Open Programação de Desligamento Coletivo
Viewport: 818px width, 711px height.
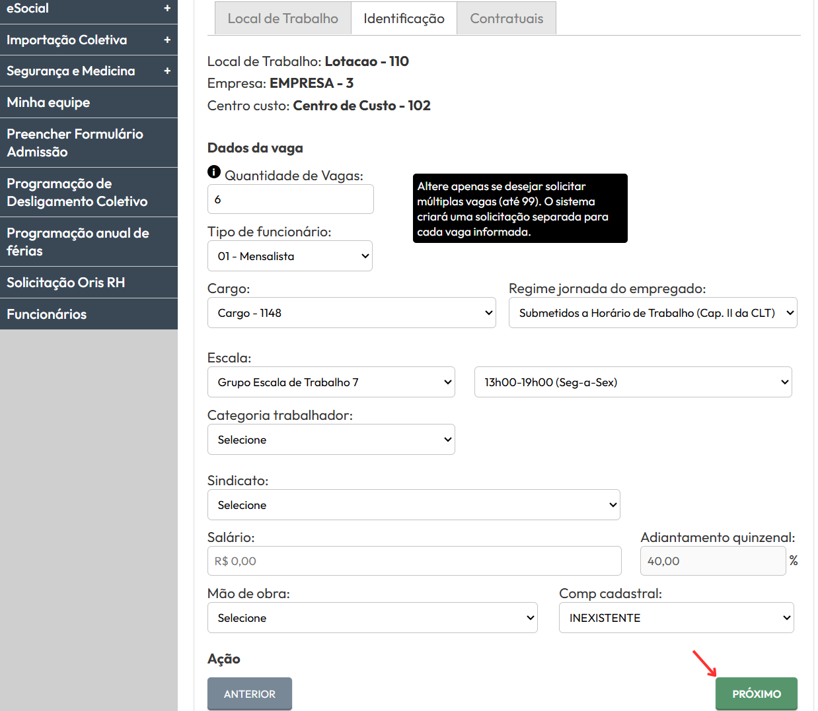[89, 192]
